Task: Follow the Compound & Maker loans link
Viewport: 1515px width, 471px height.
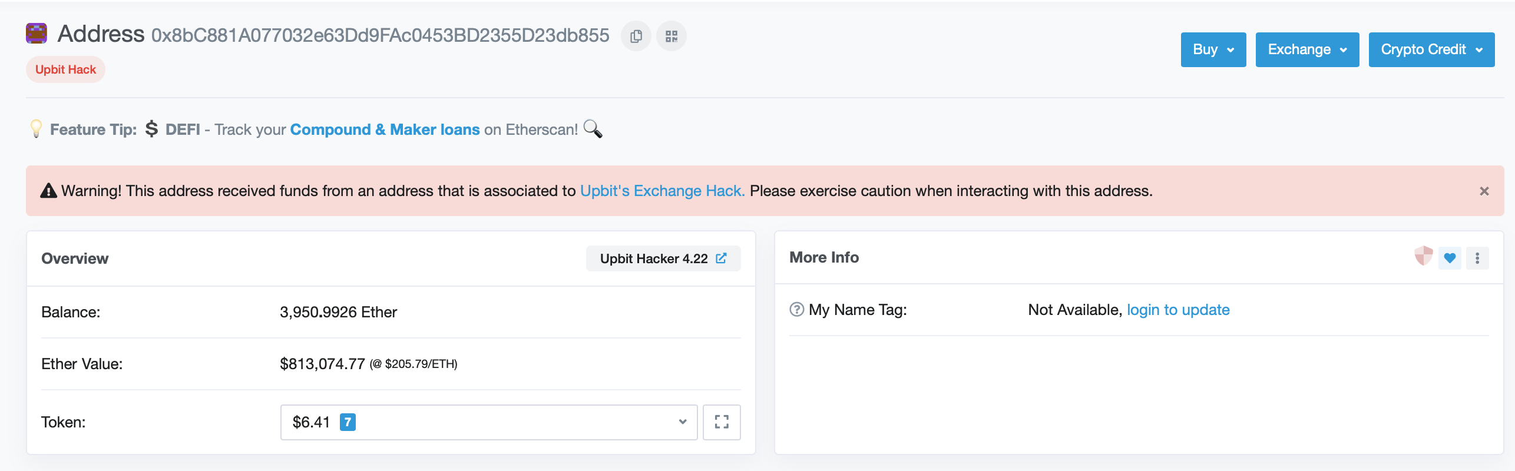Action: click(x=385, y=130)
